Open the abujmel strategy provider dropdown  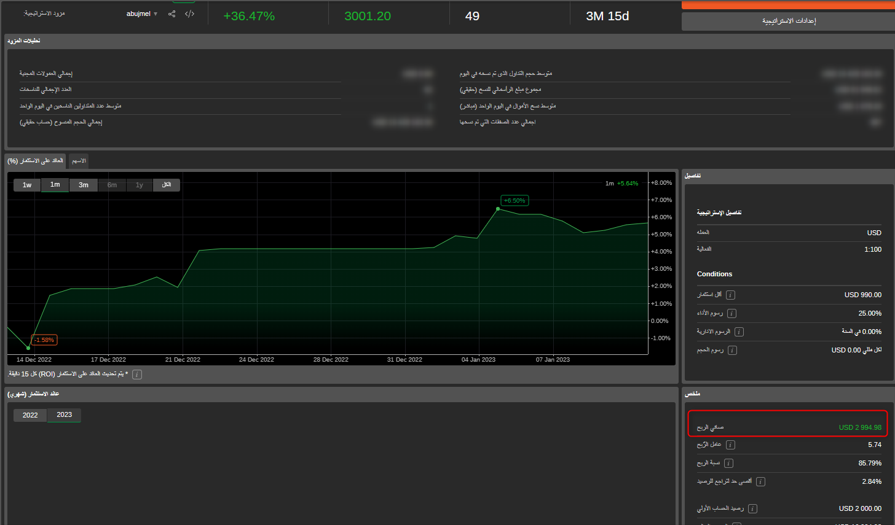[142, 14]
